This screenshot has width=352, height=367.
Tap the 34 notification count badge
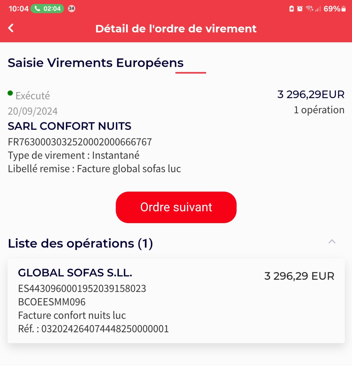pyautogui.click(x=71, y=9)
